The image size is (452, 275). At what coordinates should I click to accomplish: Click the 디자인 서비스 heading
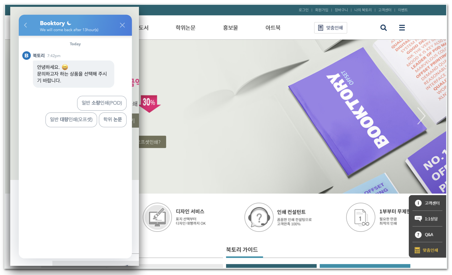(x=190, y=211)
